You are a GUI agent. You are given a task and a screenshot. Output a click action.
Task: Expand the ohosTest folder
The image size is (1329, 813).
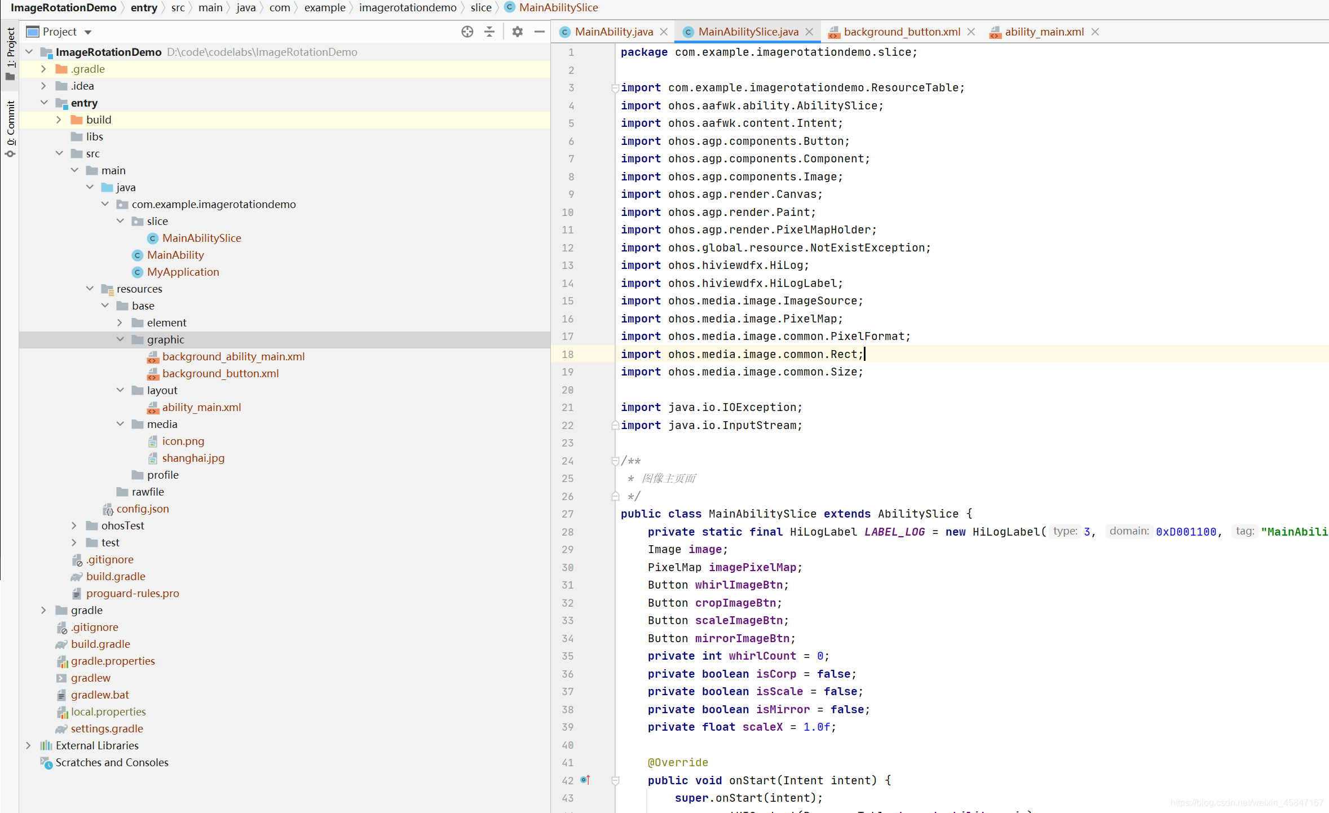pyautogui.click(x=74, y=525)
